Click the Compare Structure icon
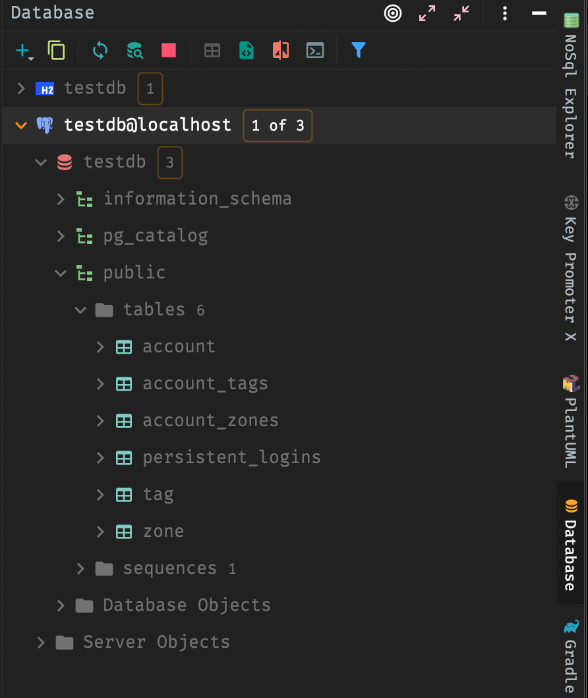588x698 pixels. click(x=281, y=50)
